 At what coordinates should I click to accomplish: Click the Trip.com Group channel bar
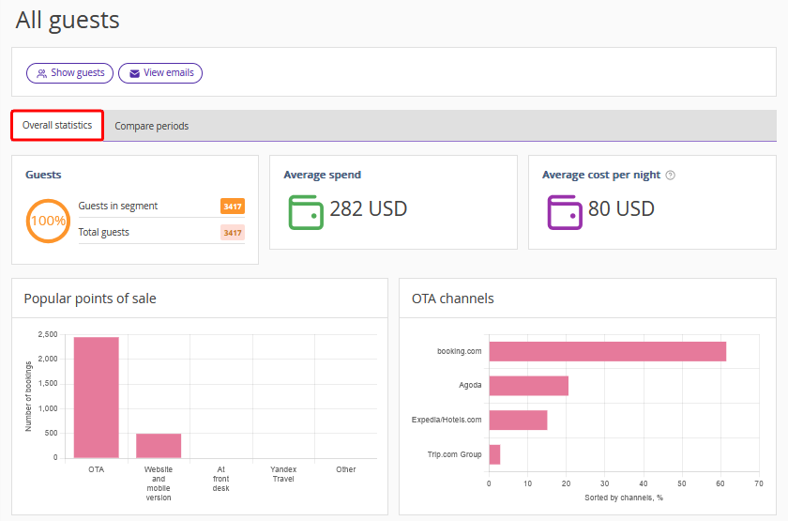pos(494,454)
